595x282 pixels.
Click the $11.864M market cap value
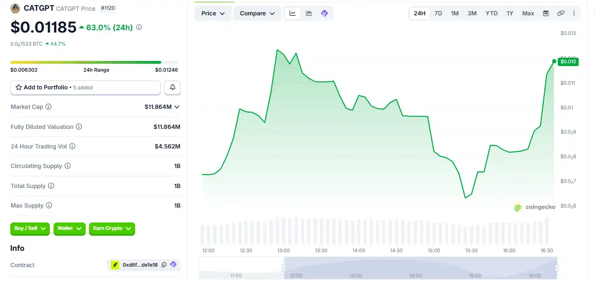158,107
